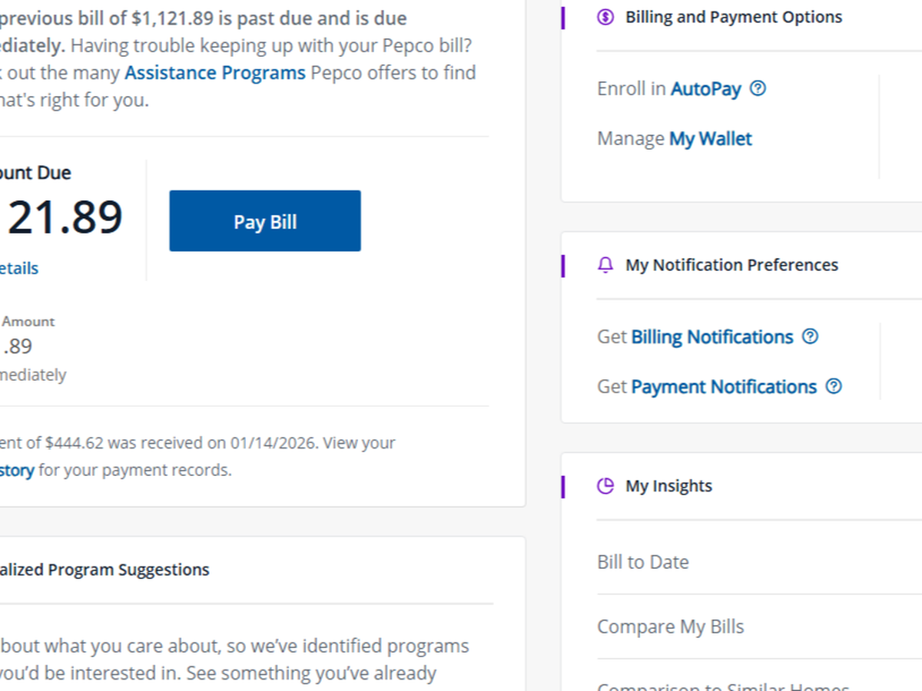The width and height of the screenshot is (922, 691).
Task: Open Billing Notifications link
Action: [711, 337]
